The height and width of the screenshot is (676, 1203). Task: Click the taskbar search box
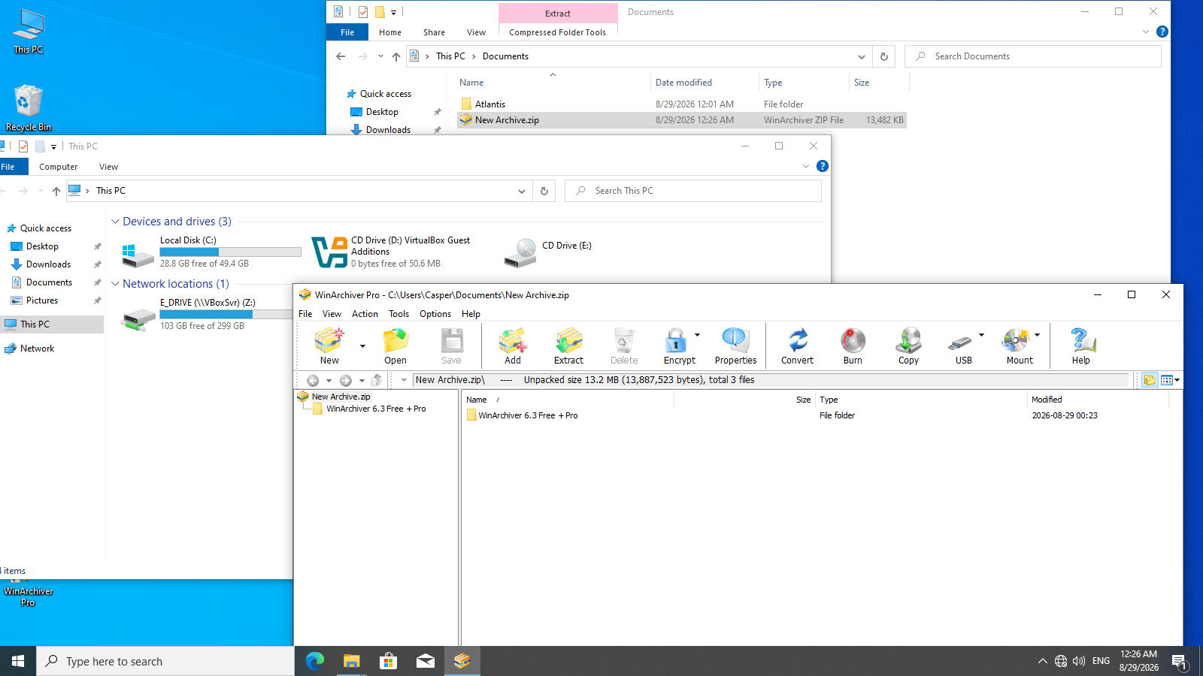[x=165, y=661]
